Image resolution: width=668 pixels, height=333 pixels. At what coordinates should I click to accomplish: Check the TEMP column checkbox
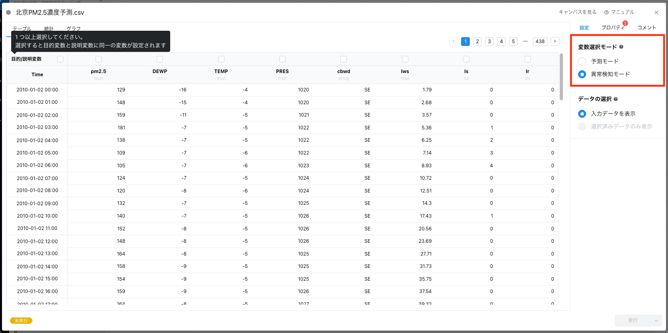(221, 59)
